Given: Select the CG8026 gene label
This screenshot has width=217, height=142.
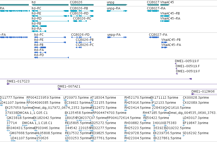Looking at the screenshot, I should point(76,2).
